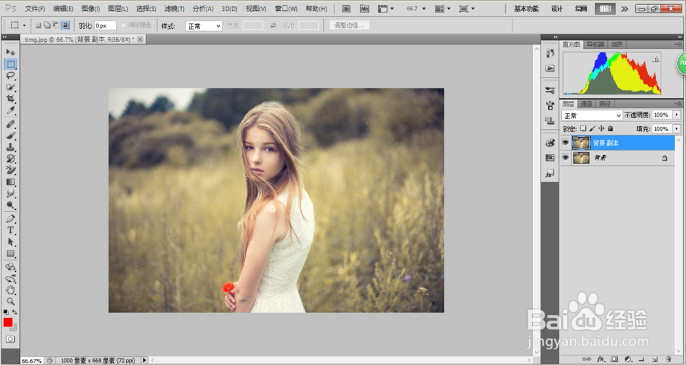
Task: Open the screen mode dropdown
Action: point(466,9)
